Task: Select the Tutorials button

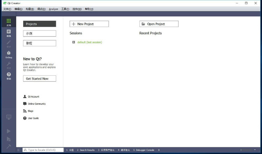Action: tap(39, 43)
